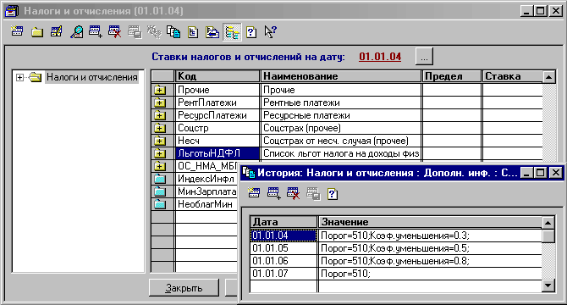This screenshot has height=305, width=567.
Task: Click Delete record icon in History window toolbar
Action: [294, 193]
